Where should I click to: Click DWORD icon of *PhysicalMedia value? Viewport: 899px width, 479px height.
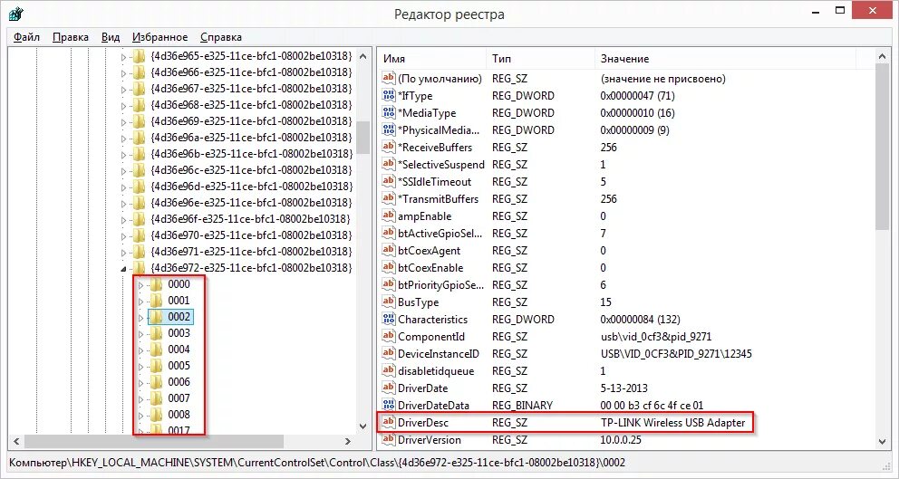coord(389,130)
